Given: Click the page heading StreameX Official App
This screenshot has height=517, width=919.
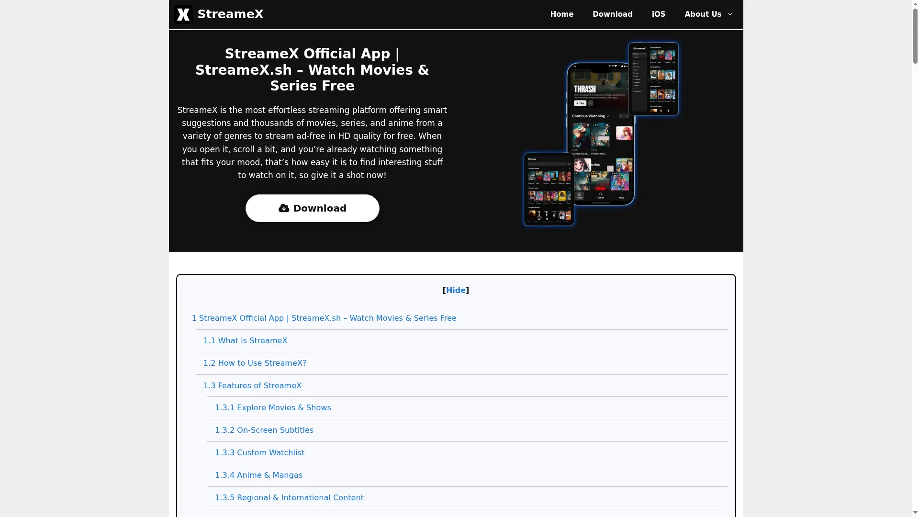Looking at the screenshot, I should pyautogui.click(x=312, y=70).
